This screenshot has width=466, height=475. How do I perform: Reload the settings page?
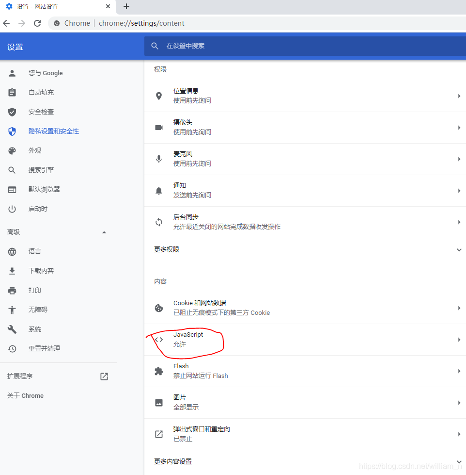pos(37,23)
